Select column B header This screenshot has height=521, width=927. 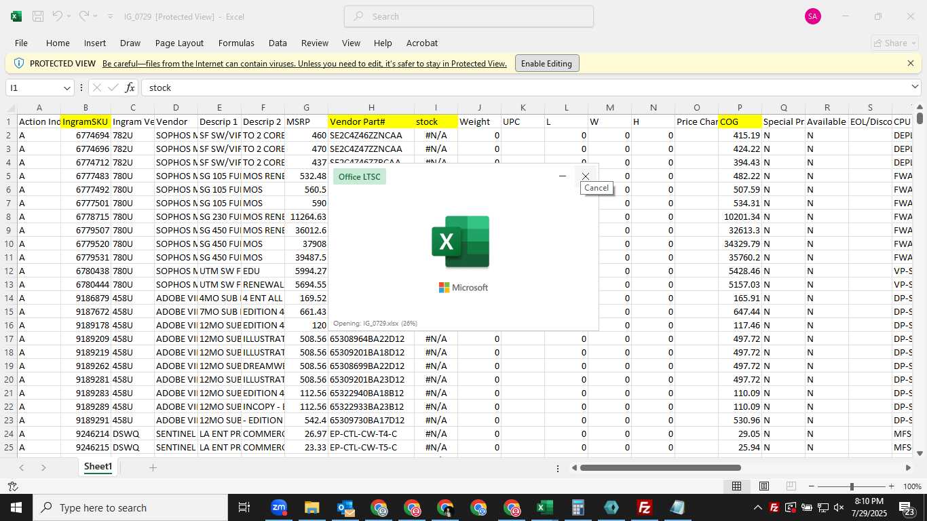coord(86,108)
